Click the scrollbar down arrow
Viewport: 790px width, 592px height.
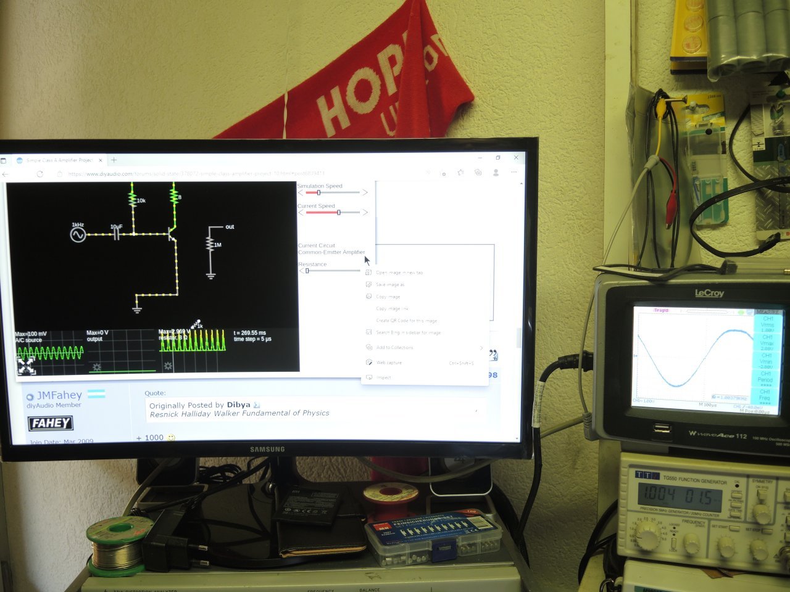[x=518, y=437]
